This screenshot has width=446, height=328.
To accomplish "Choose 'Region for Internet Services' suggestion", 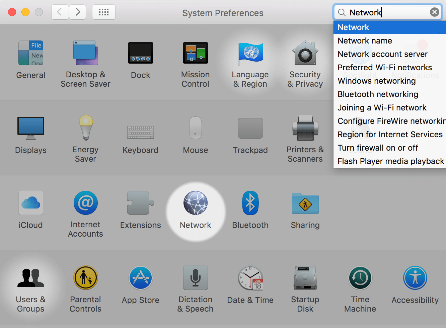I will 390,135.
